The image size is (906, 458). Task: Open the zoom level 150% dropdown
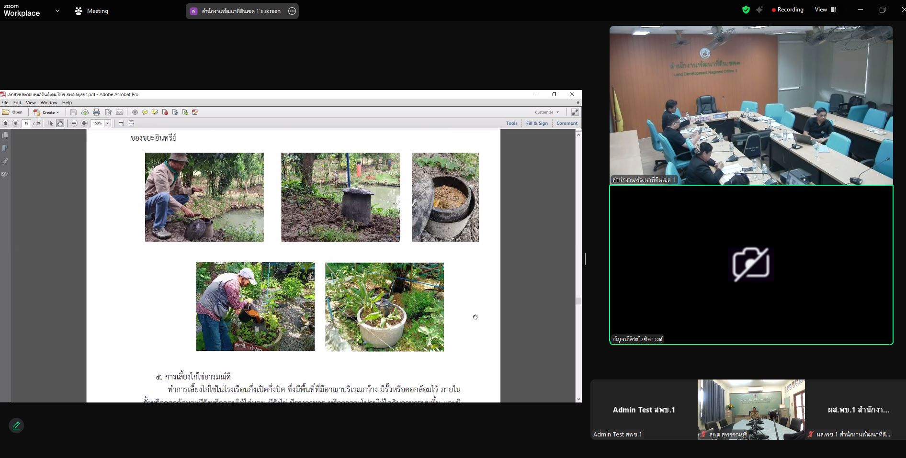[108, 123]
